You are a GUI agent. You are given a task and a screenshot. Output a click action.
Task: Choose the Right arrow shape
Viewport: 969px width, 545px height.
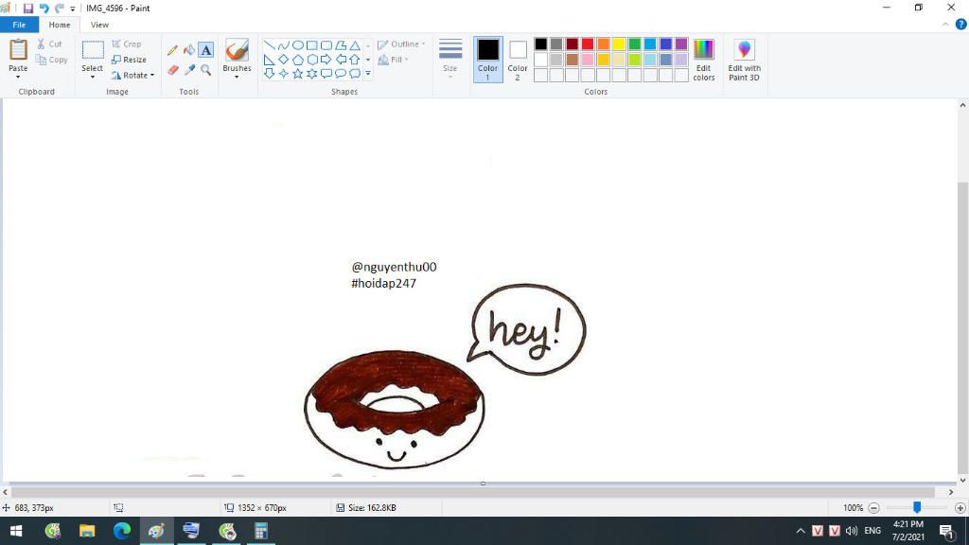pyautogui.click(x=326, y=60)
